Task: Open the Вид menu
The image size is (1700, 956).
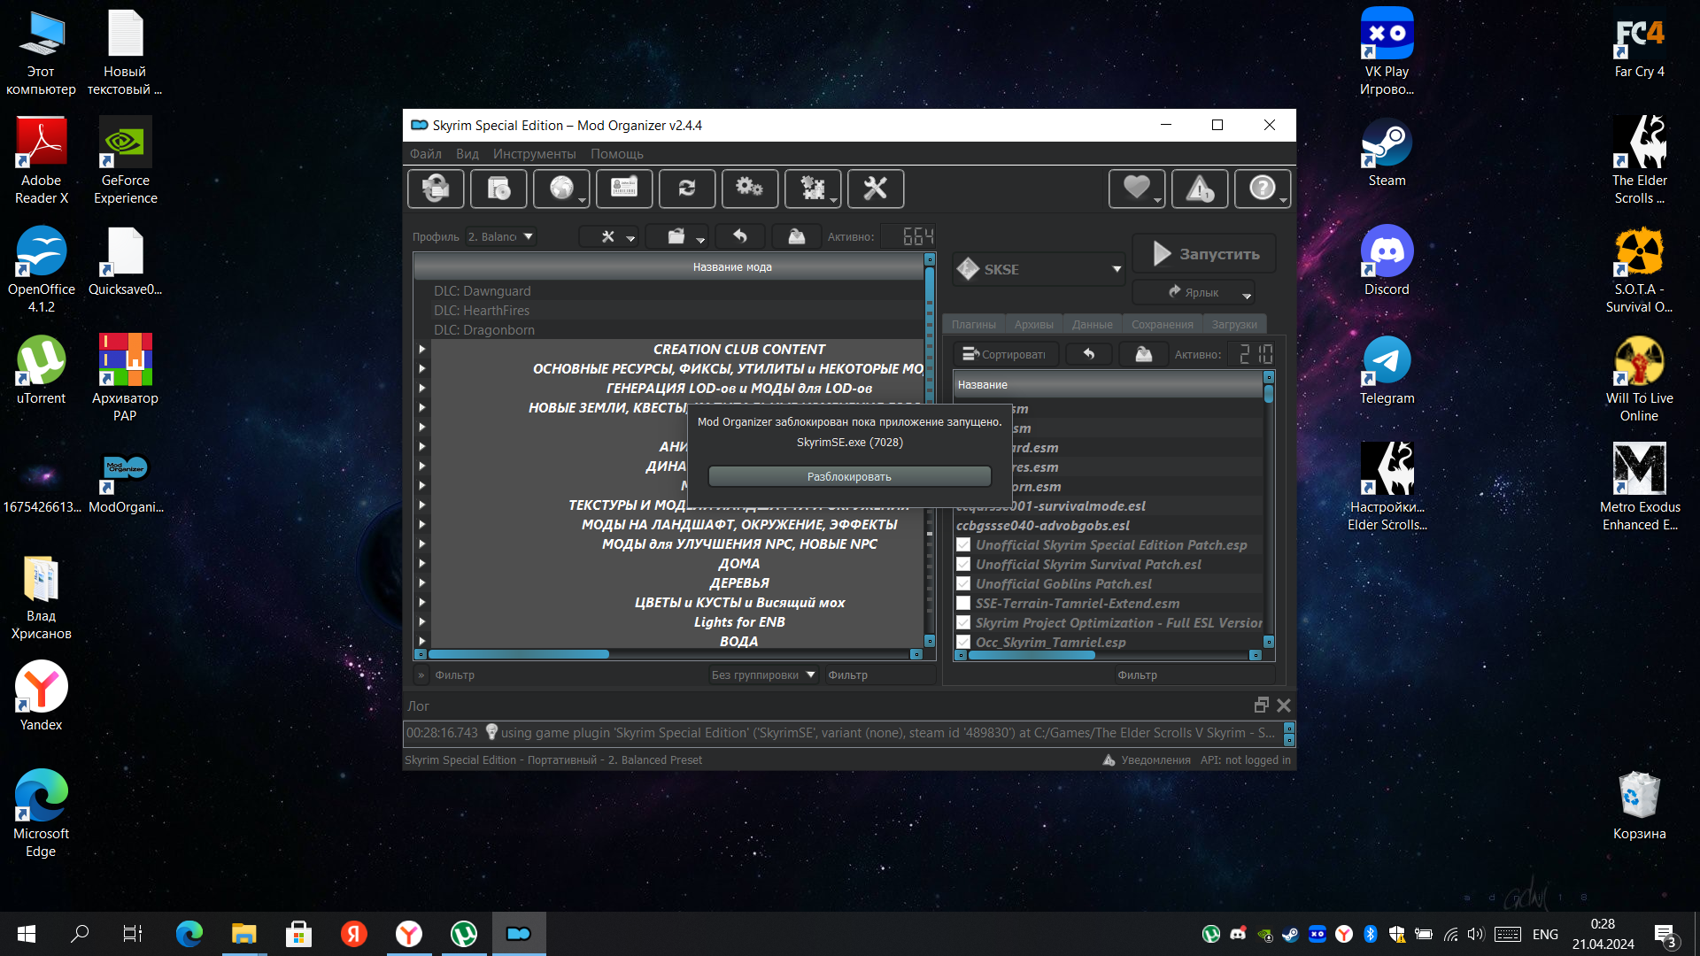Action: tap(467, 154)
